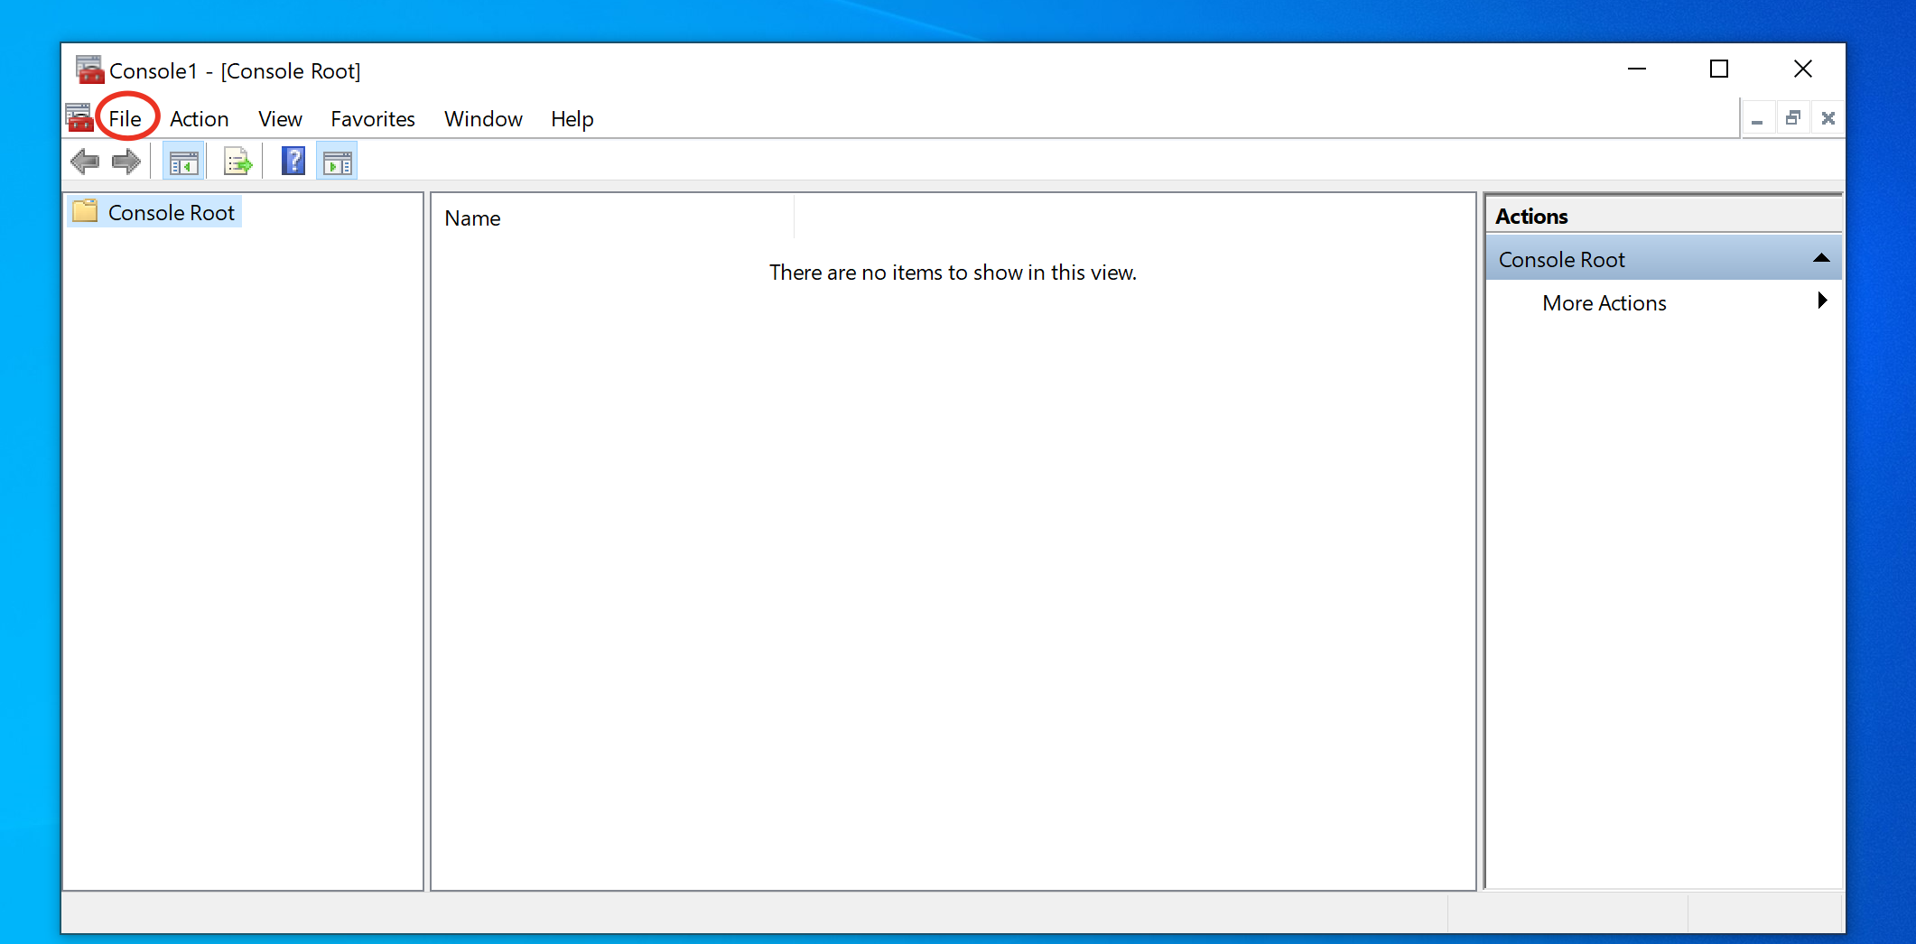Click MMC toolbox icon in menu bar
1916x944 pixels.
click(79, 118)
